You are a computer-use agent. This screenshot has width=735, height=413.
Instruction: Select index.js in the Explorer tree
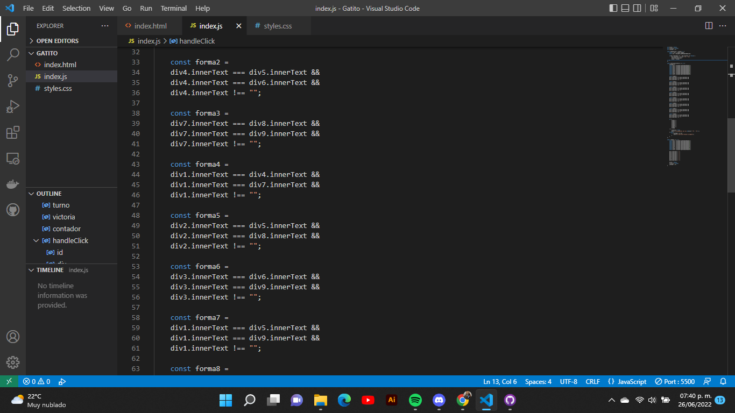click(71, 76)
